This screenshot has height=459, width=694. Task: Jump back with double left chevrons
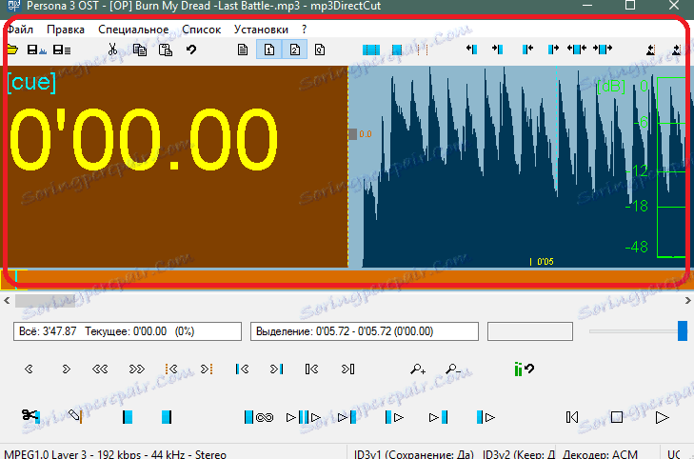(100, 369)
